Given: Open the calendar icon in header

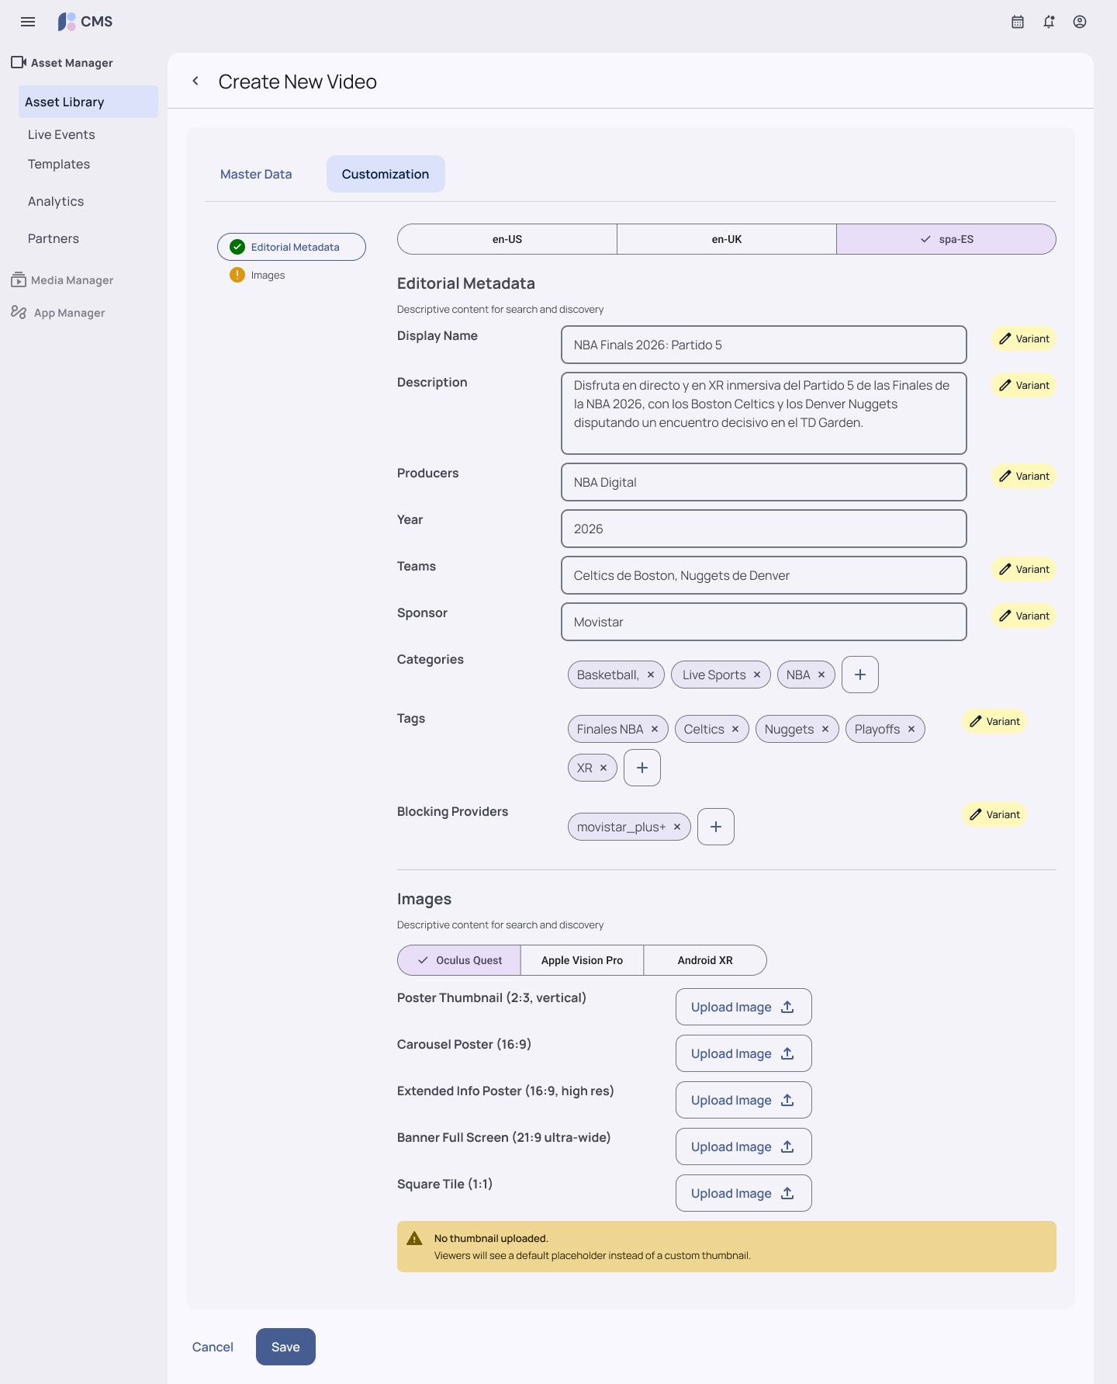Looking at the screenshot, I should pyautogui.click(x=1018, y=22).
